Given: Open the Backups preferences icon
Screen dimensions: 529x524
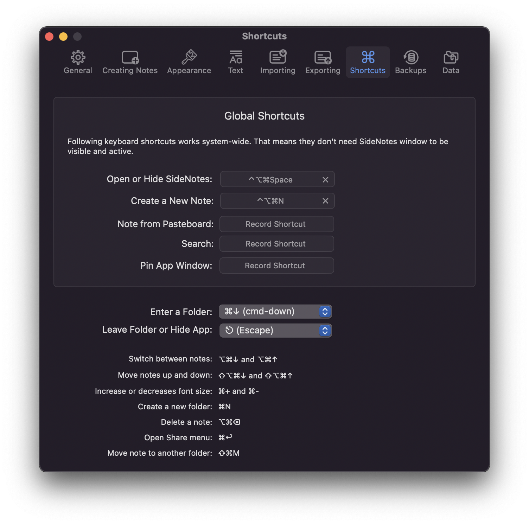Looking at the screenshot, I should pos(411,57).
